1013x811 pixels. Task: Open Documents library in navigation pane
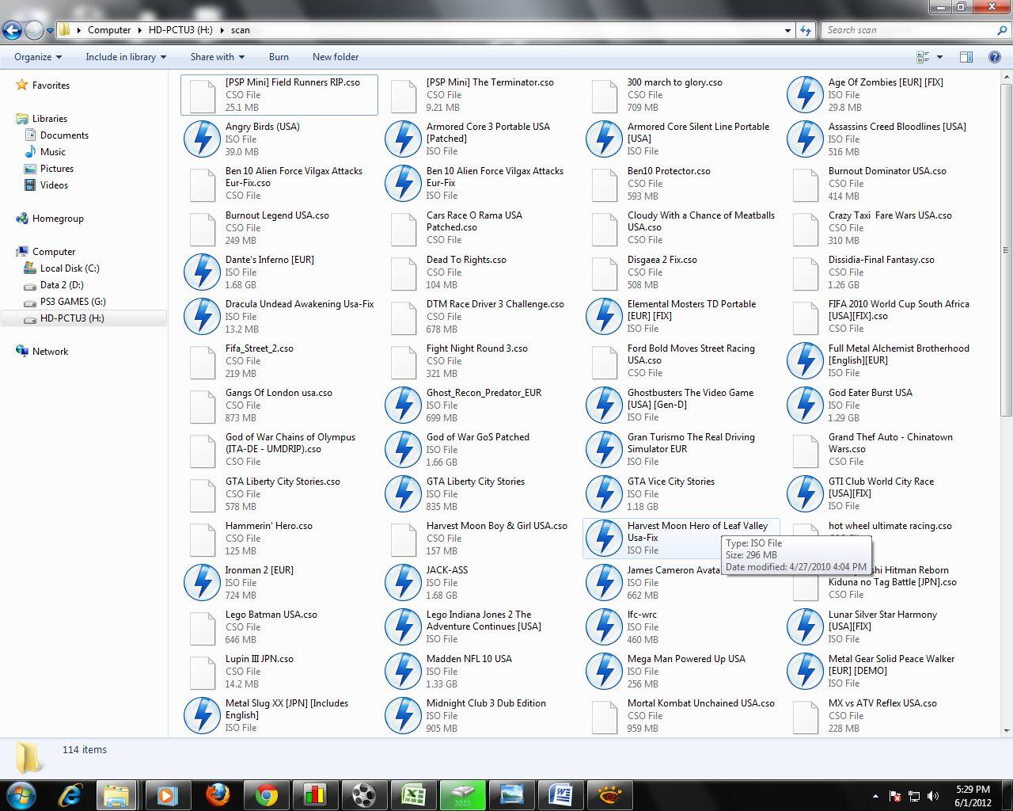[64, 135]
